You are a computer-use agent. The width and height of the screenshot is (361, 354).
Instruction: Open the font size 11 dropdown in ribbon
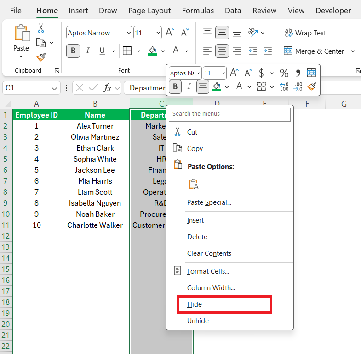tap(158, 33)
